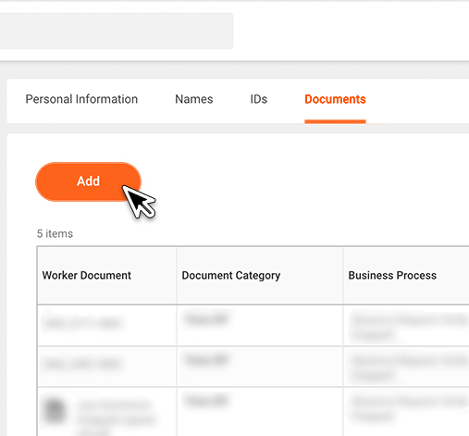The width and height of the screenshot is (469, 436).
Task: Click the second row's Document Category value
Action: (x=206, y=360)
